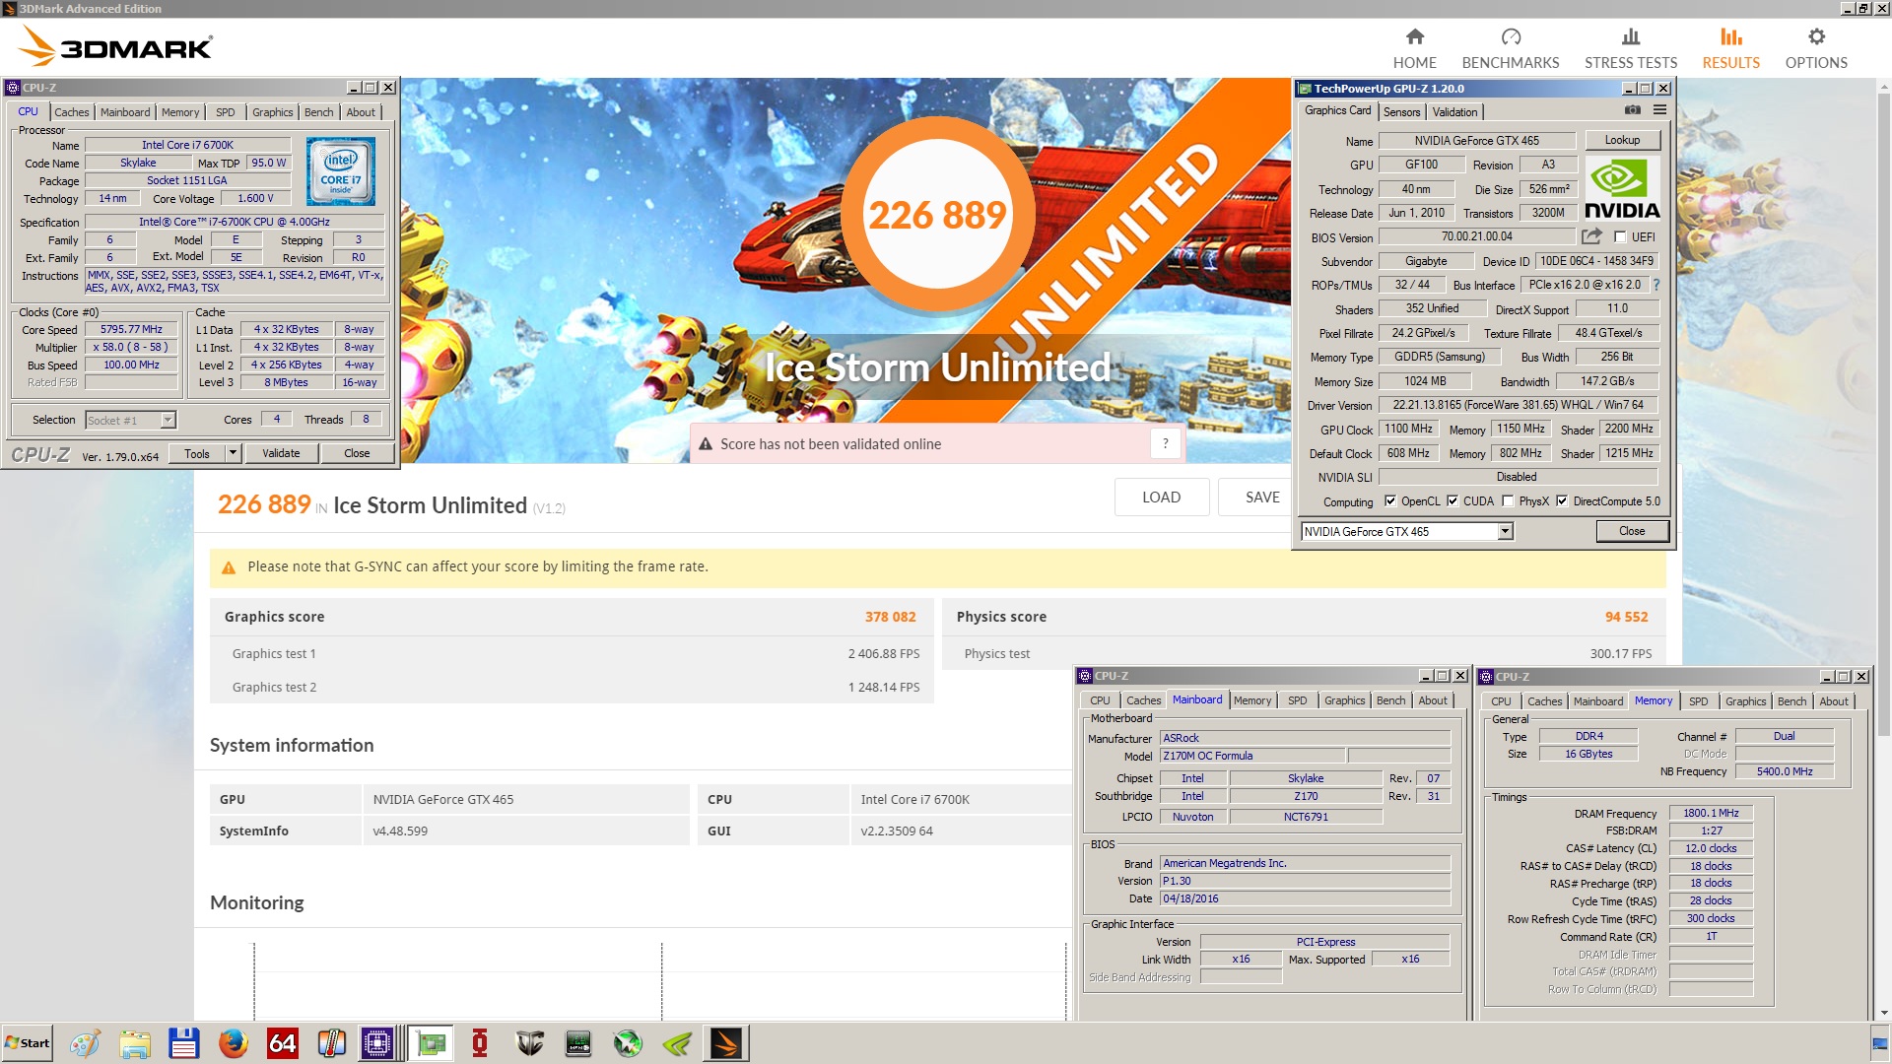
Task: Open the Sensors tab in GPU-Z
Action: point(1401,112)
